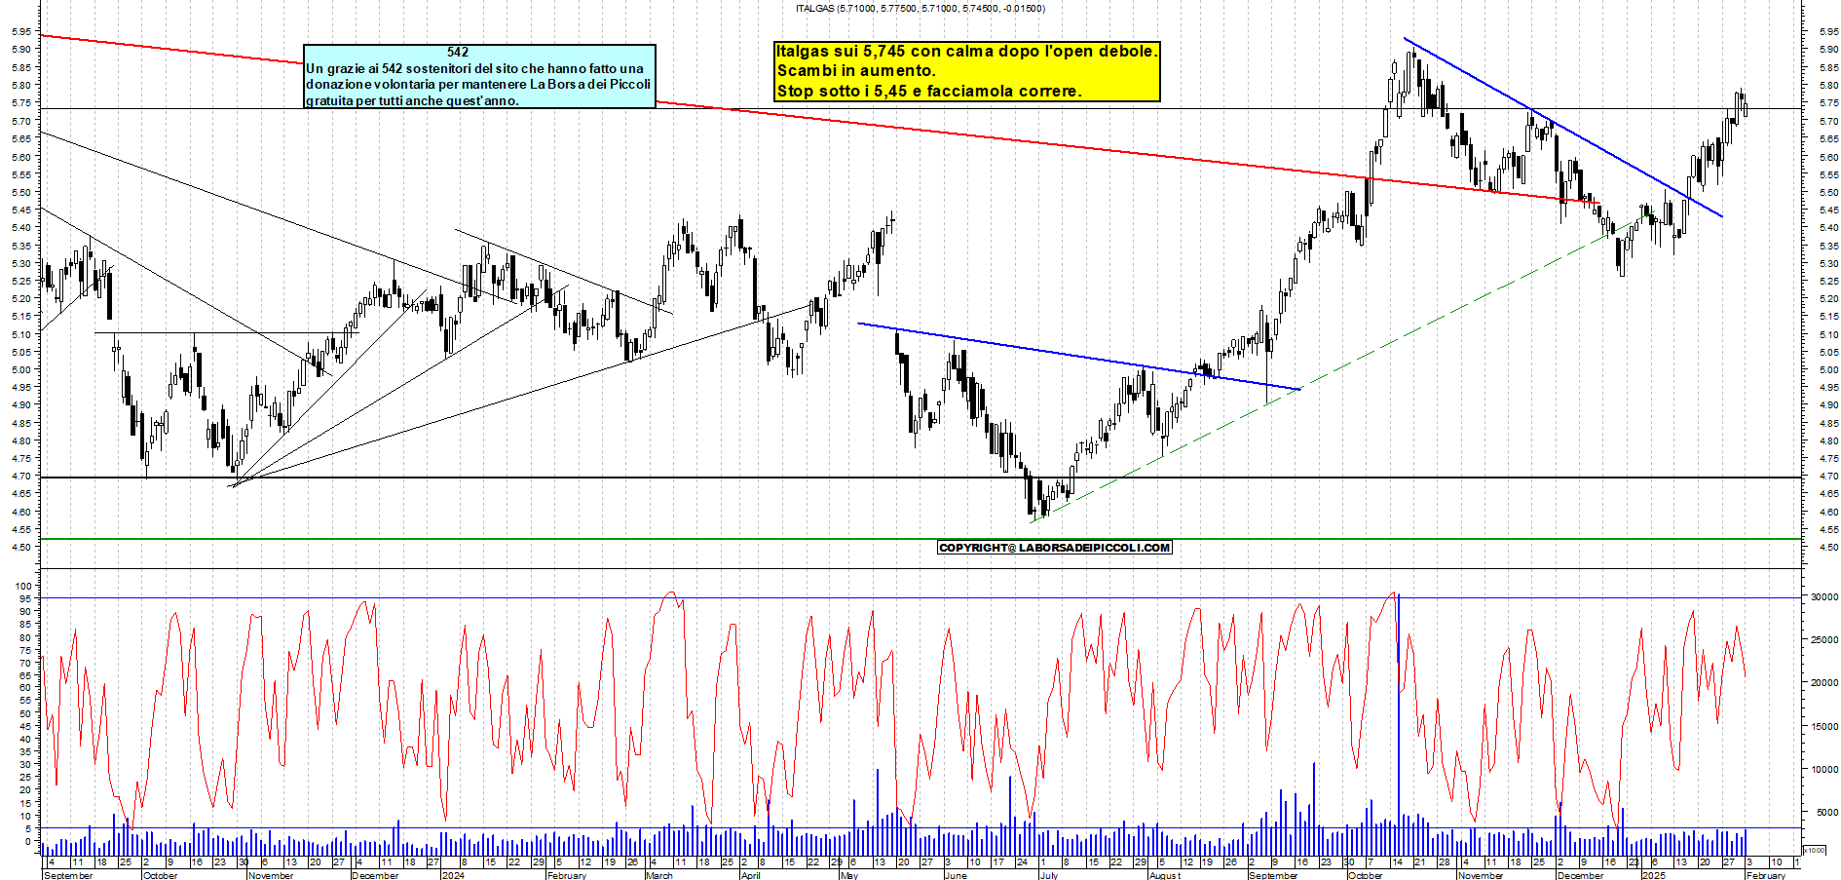The height and width of the screenshot is (880, 1841).
Task: Click the "2024" year label on date axis
Action: (453, 875)
